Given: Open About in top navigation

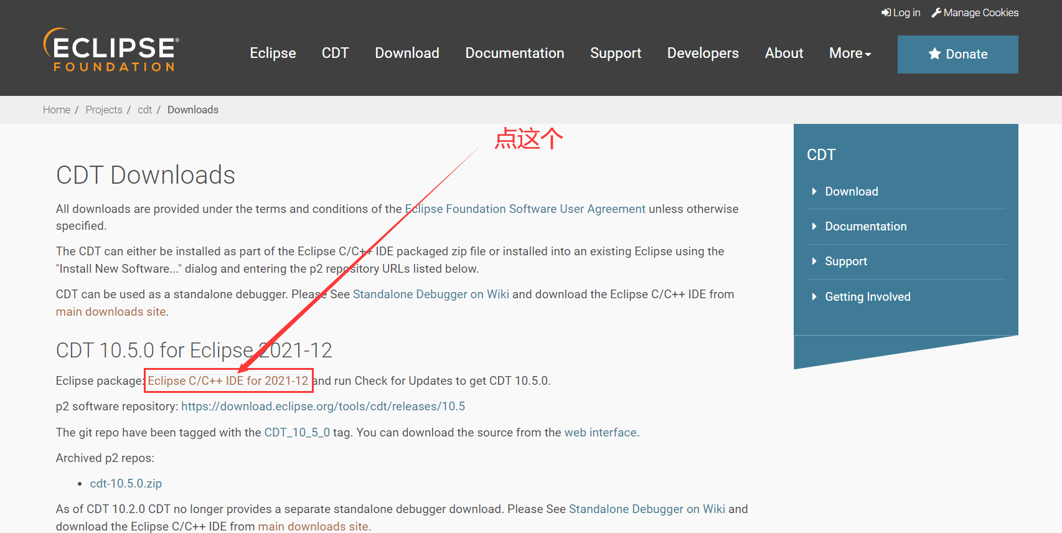Looking at the screenshot, I should 784,54.
